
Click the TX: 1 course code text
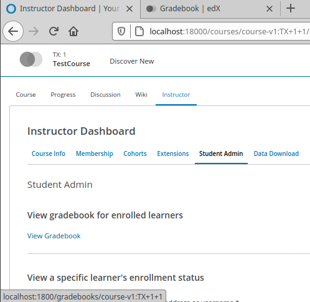click(59, 55)
